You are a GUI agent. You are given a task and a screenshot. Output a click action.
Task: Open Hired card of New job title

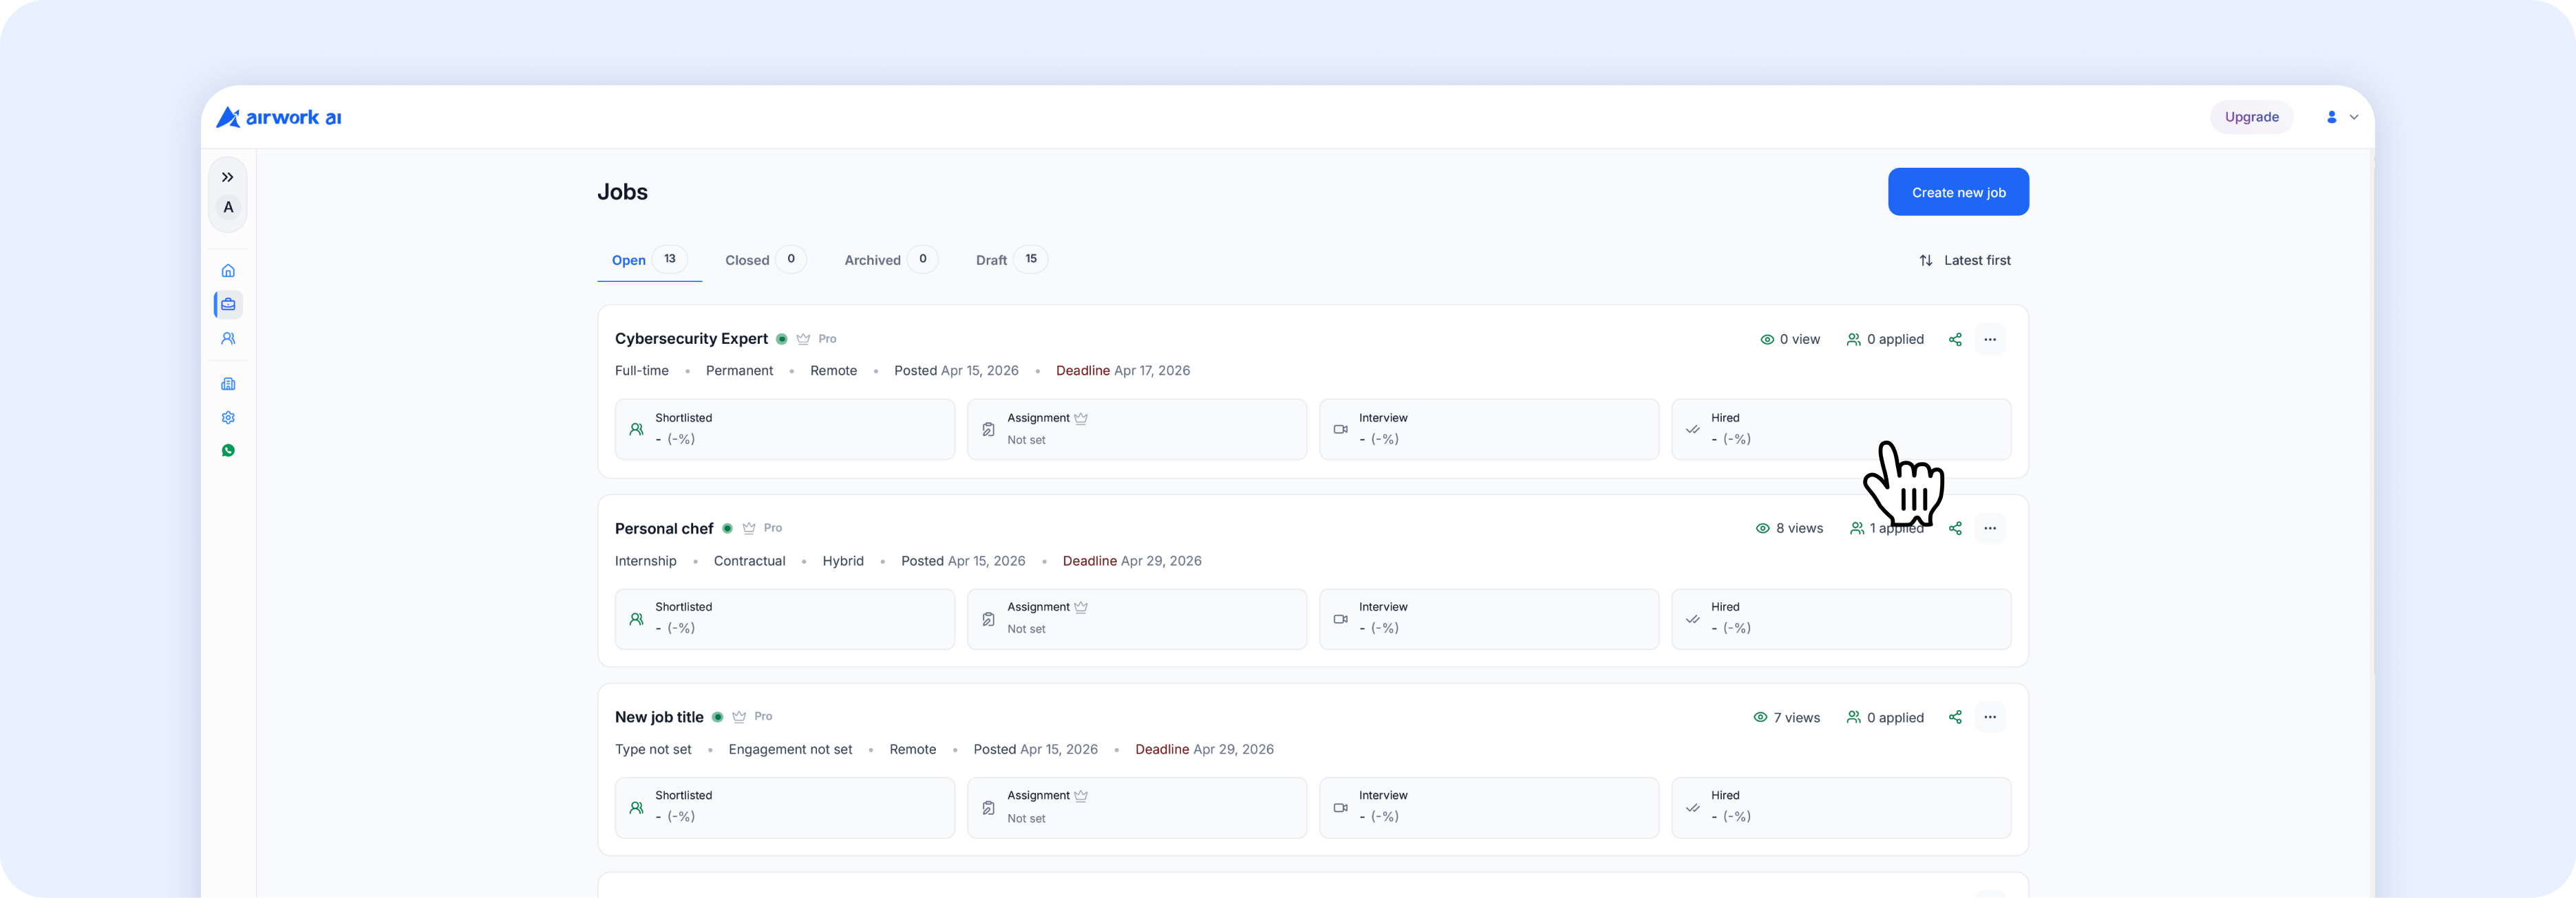pyautogui.click(x=1841, y=807)
